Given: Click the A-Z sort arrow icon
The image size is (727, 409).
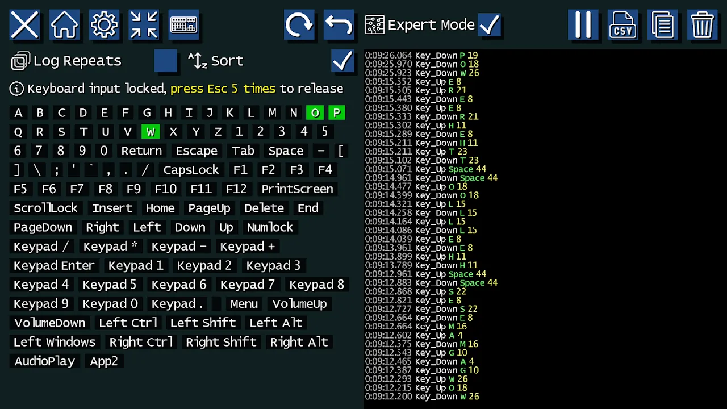Looking at the screenshot, I should [x=198, y=61].
